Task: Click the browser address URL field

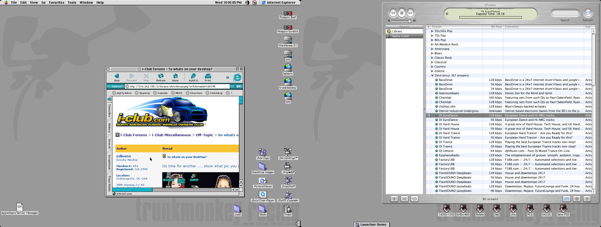Action: pos(177,86)
